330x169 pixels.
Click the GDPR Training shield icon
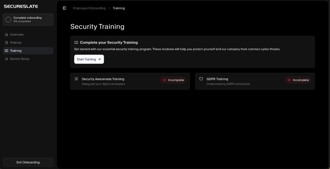pyautogui.click(x=201, y=79)
